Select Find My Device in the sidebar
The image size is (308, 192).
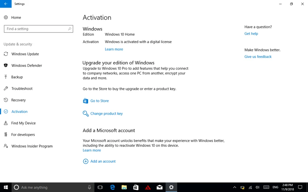[24, 123]
